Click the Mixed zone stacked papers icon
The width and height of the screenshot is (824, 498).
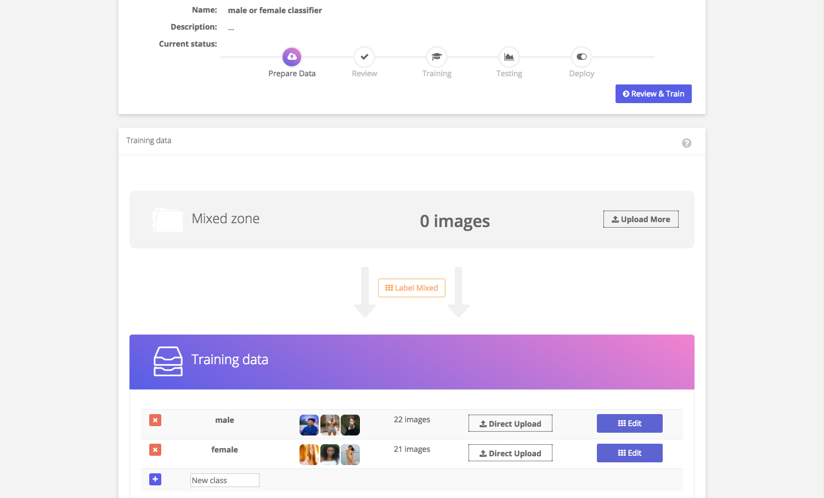167,219
